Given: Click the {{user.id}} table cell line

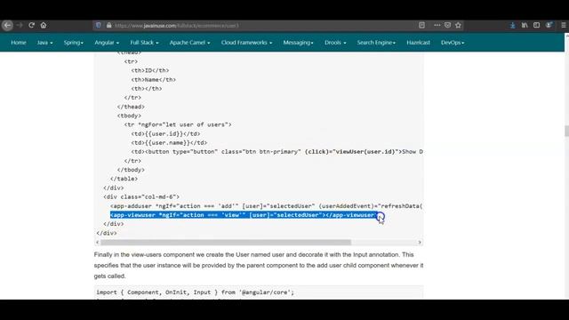Looking at the screenshot, I should (165, 133).
